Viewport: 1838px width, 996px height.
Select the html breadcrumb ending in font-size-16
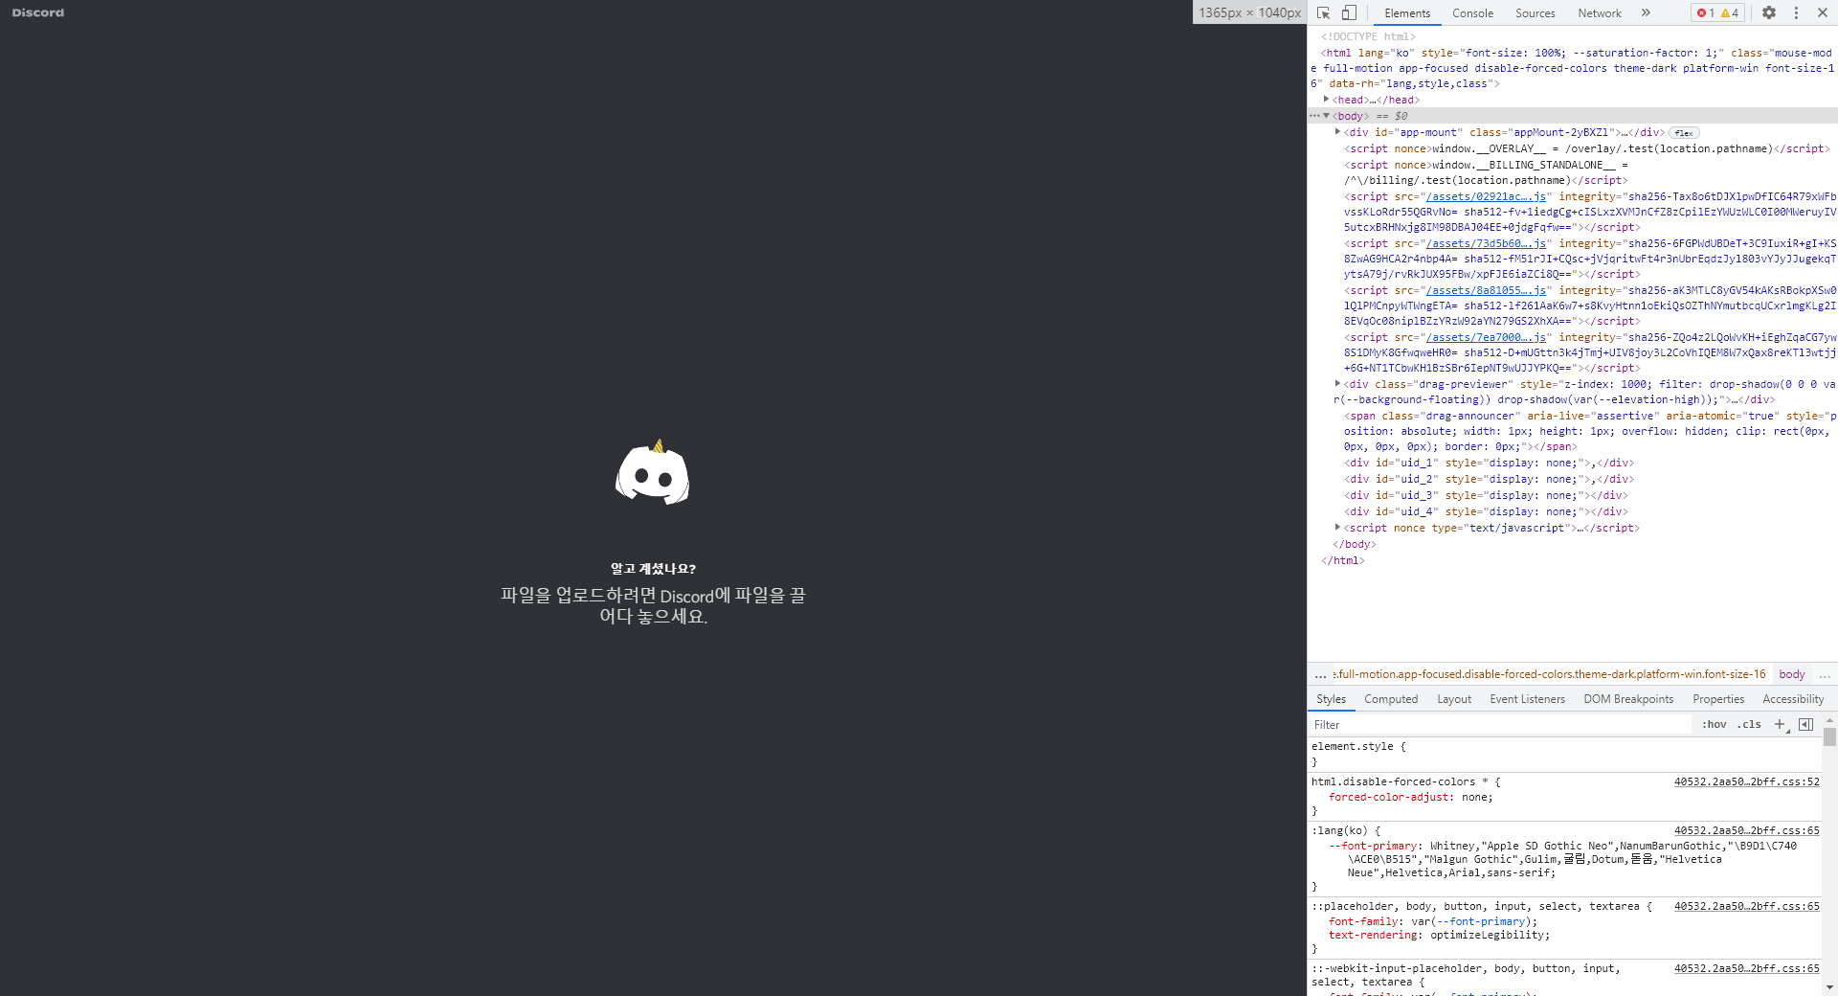click(x=1549, y=674)
